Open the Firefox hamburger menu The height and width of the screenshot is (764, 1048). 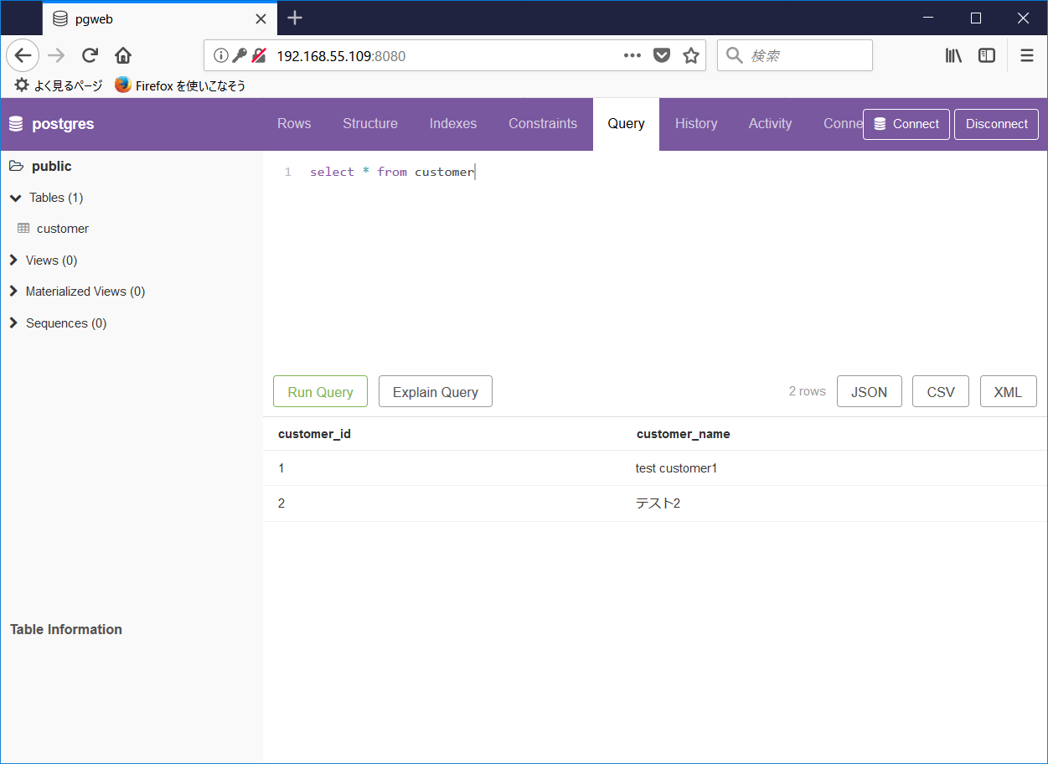(1026, 55)
